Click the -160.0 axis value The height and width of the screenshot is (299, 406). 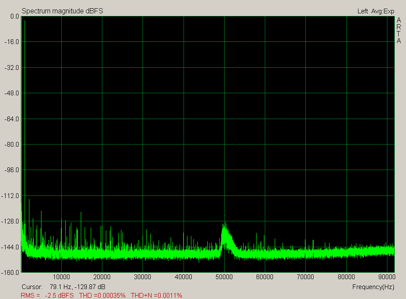click(10, 273)
